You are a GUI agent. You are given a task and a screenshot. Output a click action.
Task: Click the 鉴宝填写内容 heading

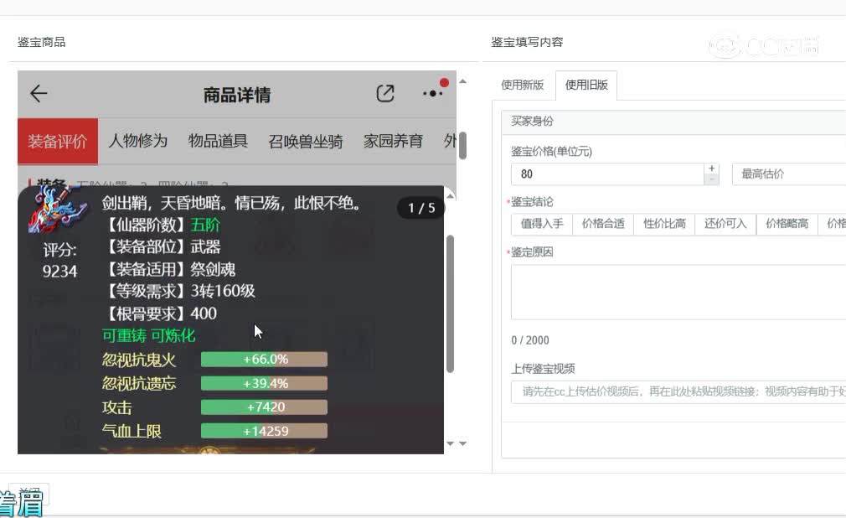[x=527, y=42]
